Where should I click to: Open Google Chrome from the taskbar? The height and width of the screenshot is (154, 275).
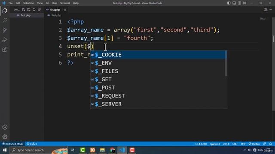click(x=113, y=150)
